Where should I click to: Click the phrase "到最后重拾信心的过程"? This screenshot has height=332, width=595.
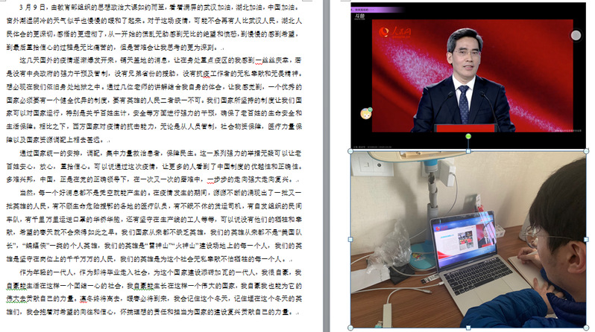tap(40, 48)
